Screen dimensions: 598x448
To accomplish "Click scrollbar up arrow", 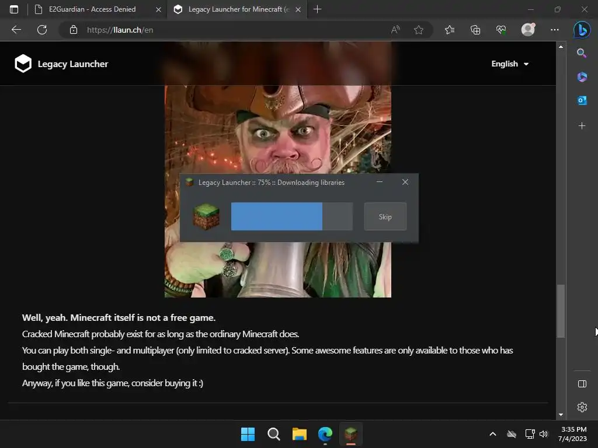I will (561, 47).
